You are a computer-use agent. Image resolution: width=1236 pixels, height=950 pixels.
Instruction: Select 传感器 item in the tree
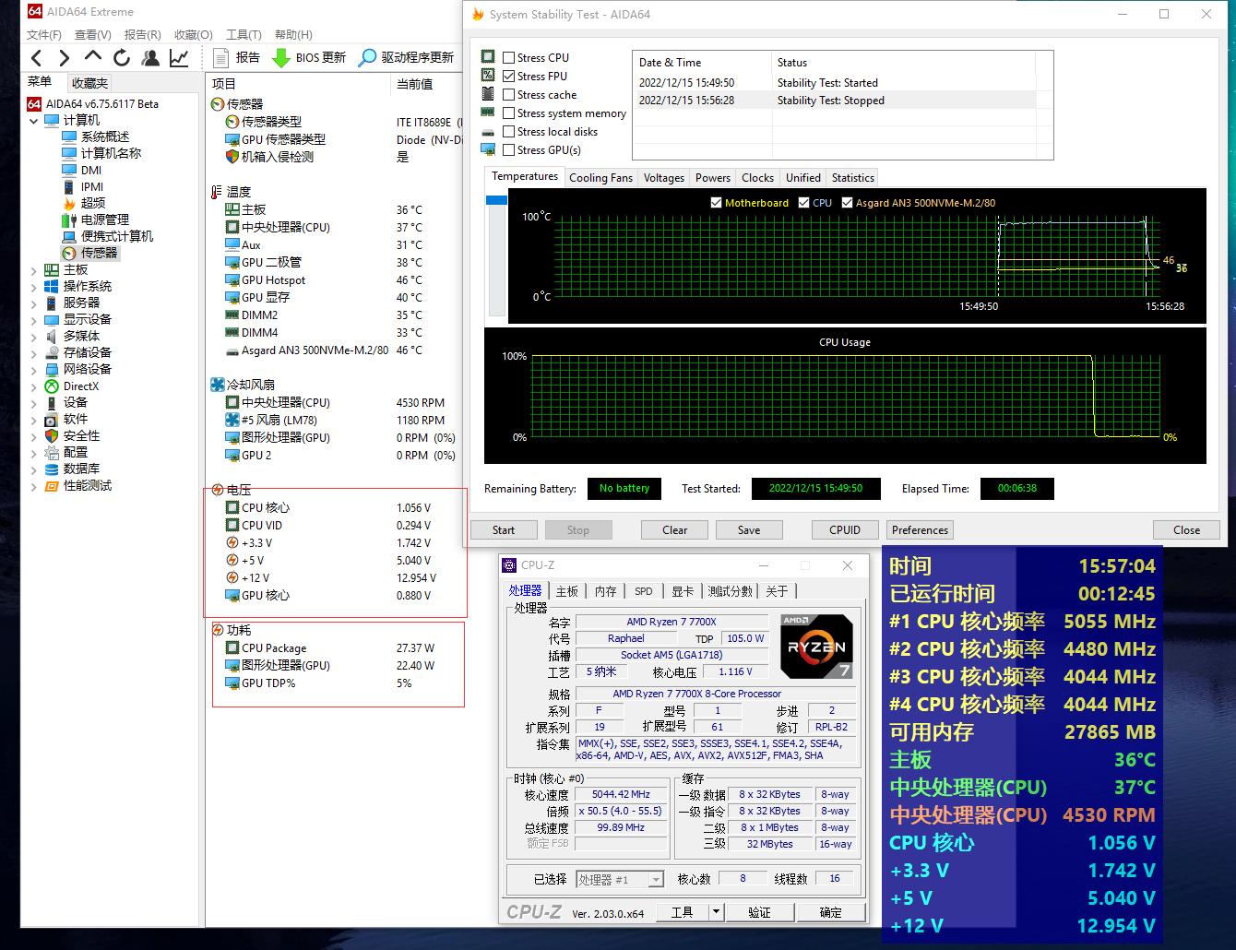pyautogui.click(x=99, y=253)
